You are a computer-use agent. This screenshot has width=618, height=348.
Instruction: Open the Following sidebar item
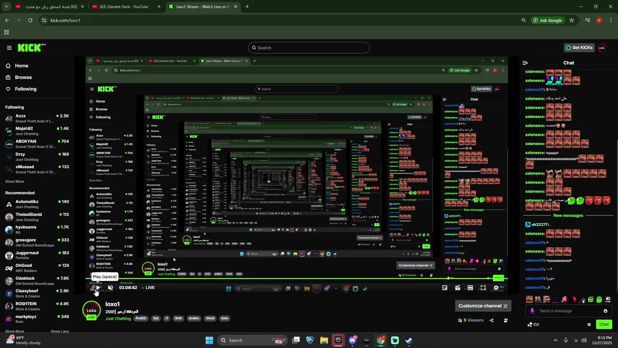[25, 89]
